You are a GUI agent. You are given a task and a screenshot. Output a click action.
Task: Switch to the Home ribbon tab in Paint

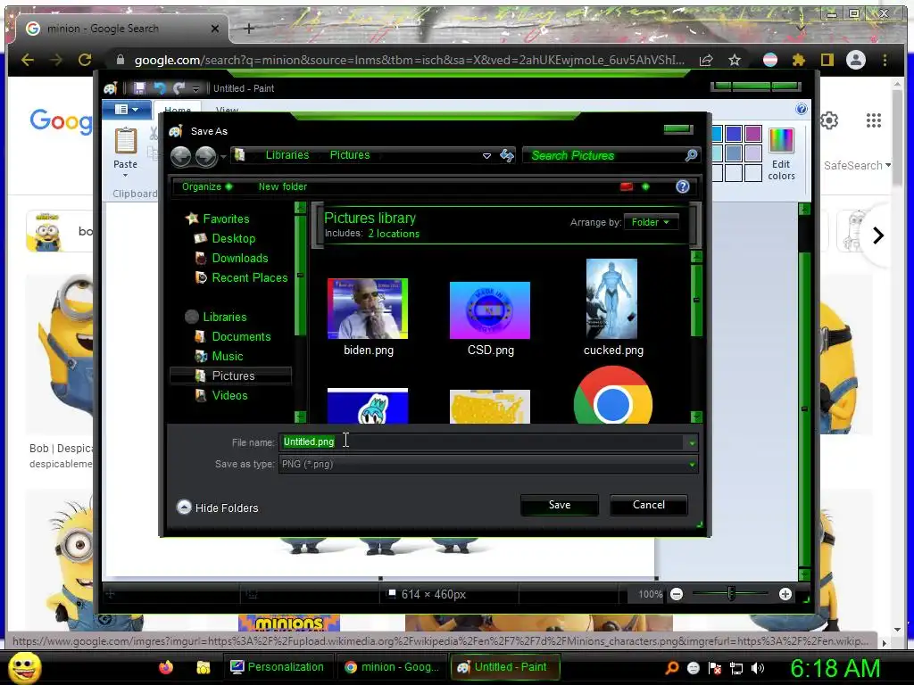point(178,109)
